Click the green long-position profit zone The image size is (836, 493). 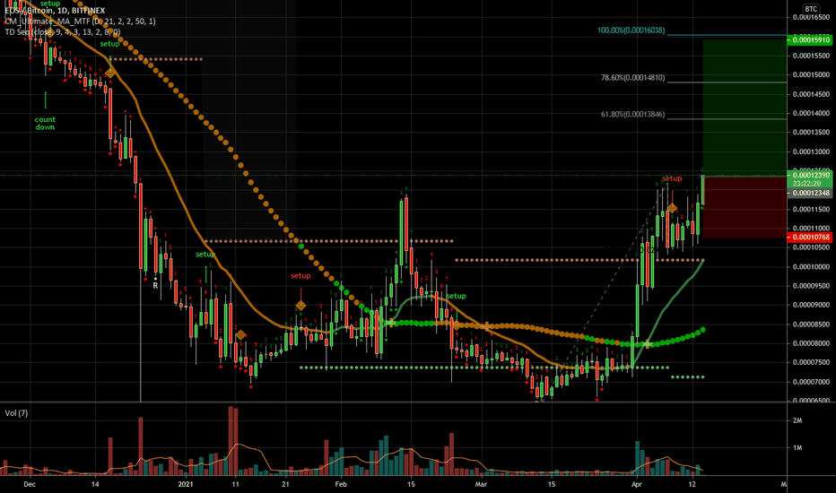[x=745, y=107]
